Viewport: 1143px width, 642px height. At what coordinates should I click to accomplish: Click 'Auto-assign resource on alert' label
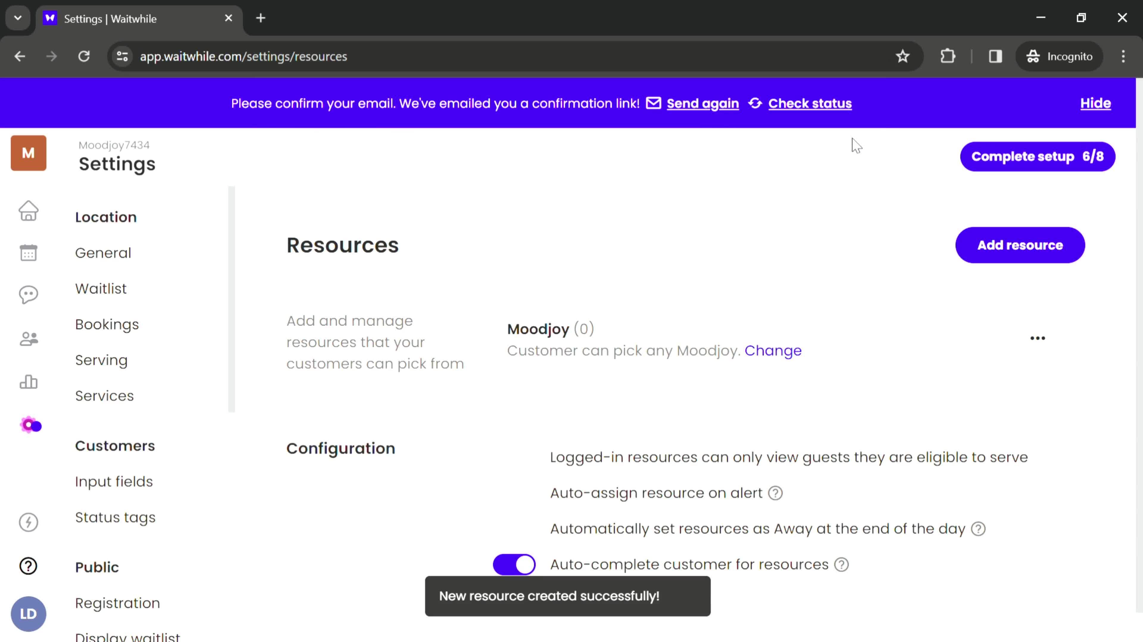click(x=656, y=493)
